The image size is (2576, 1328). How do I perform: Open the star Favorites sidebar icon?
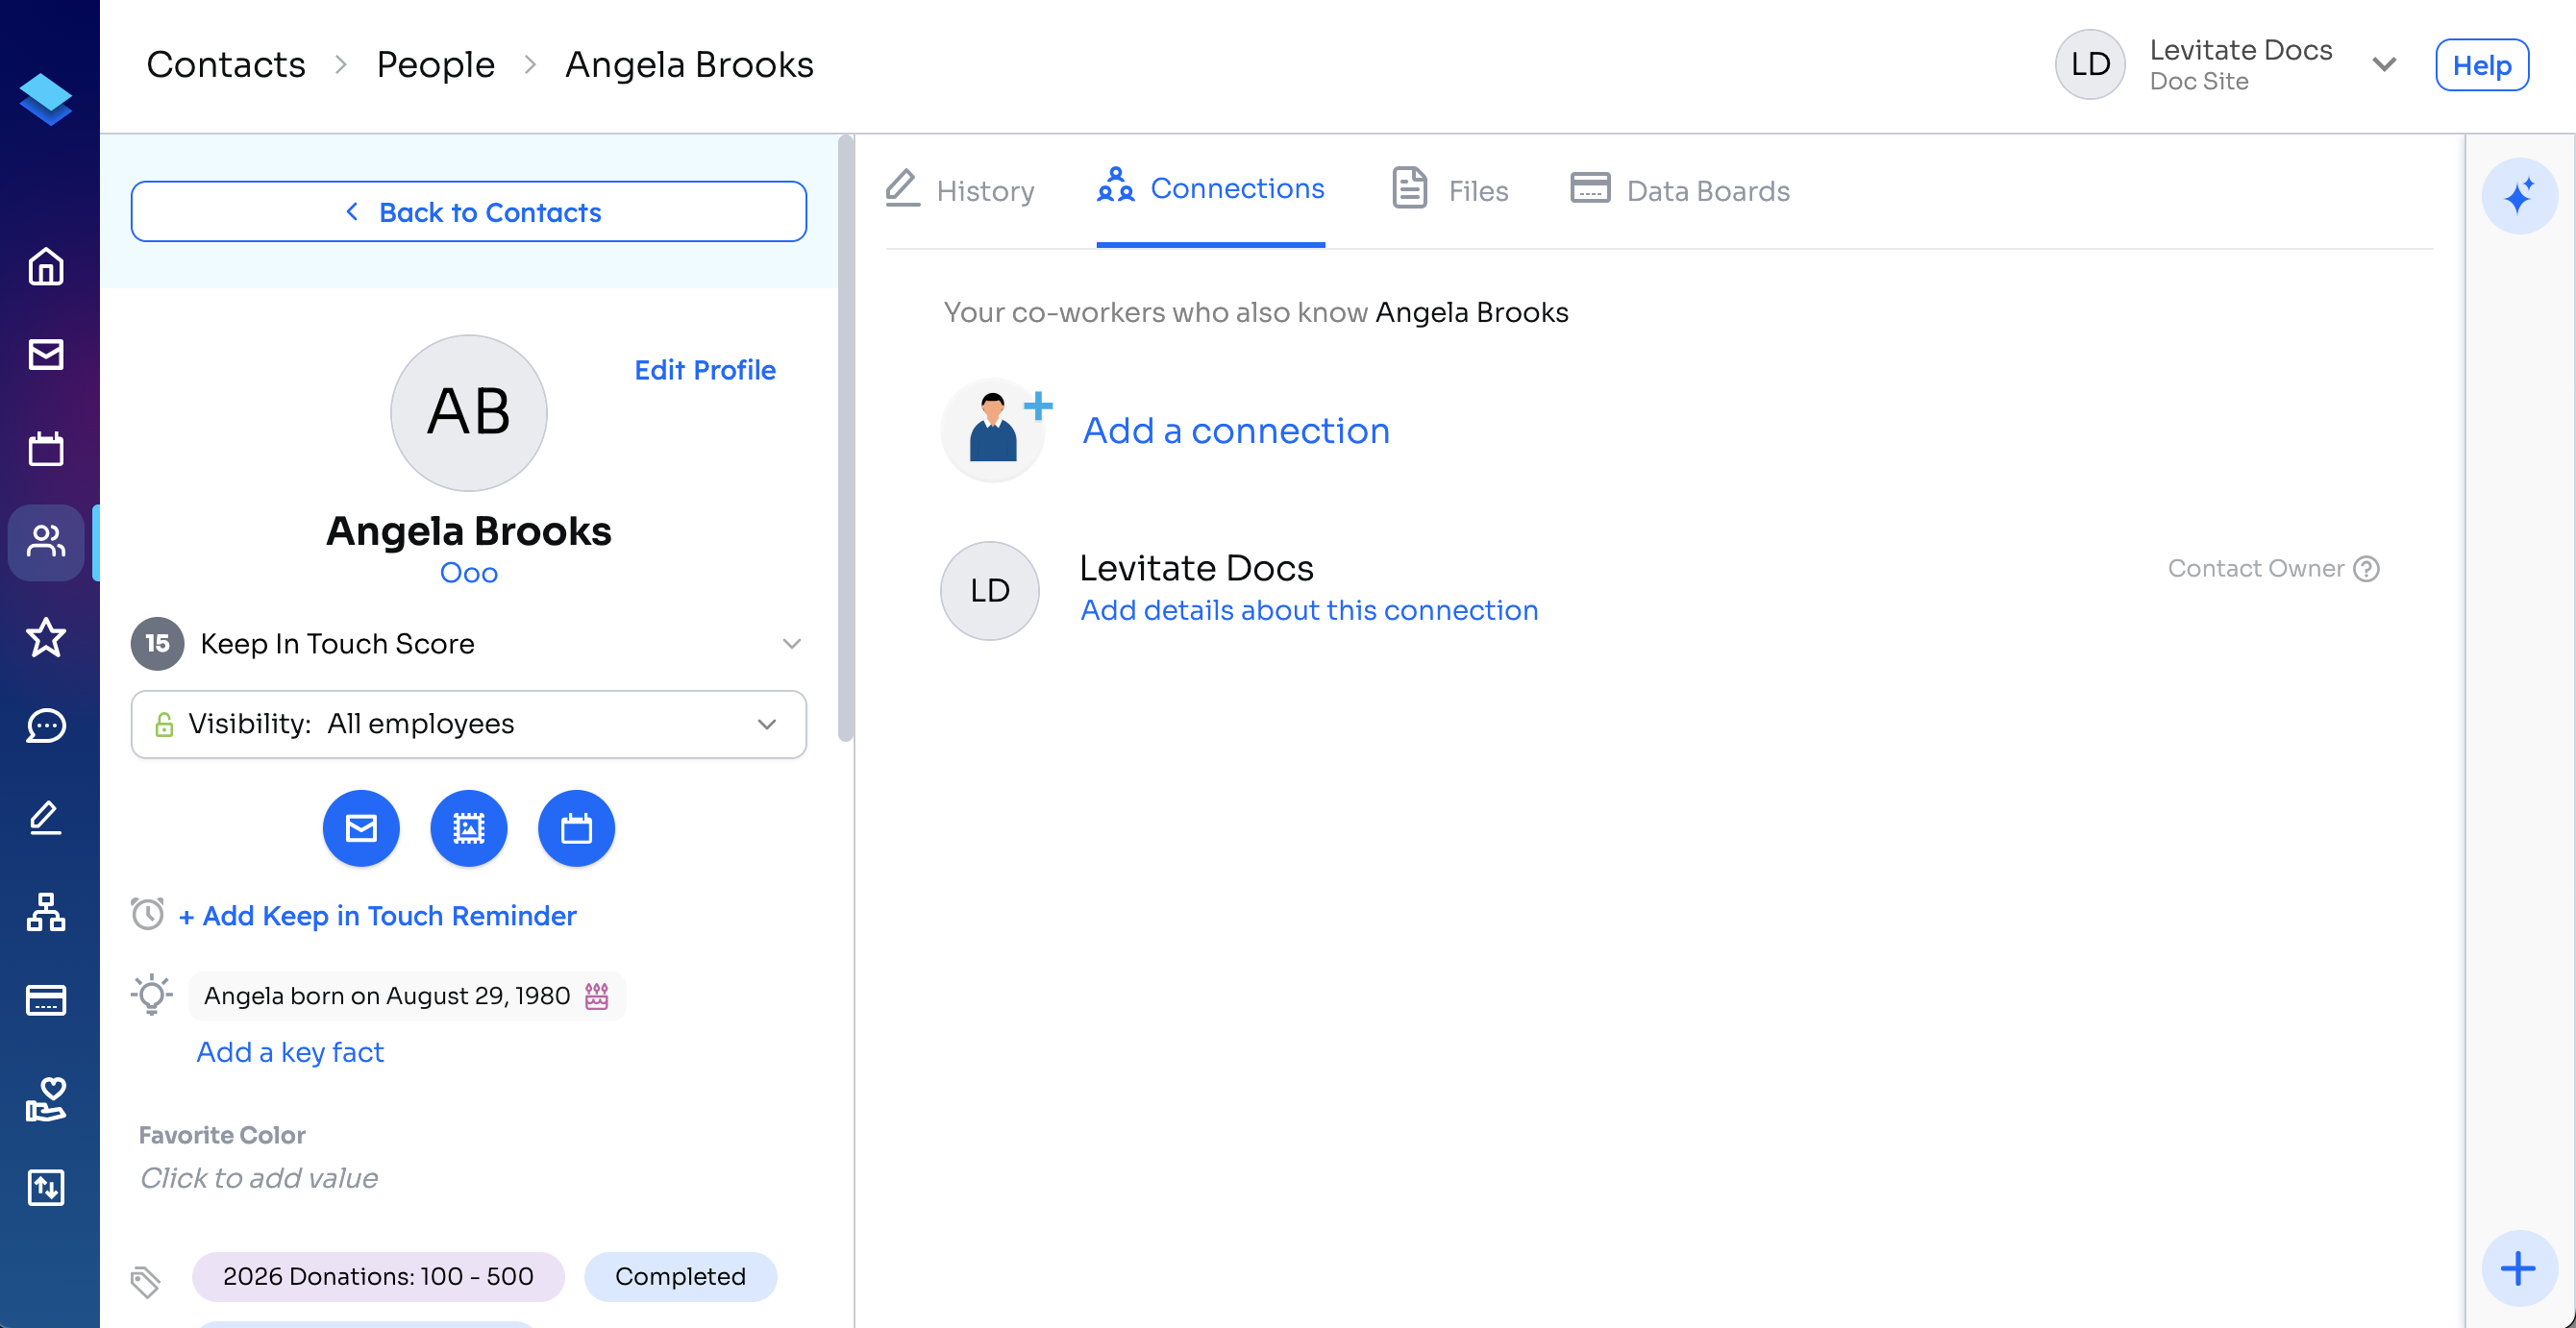tap(46, 636)
